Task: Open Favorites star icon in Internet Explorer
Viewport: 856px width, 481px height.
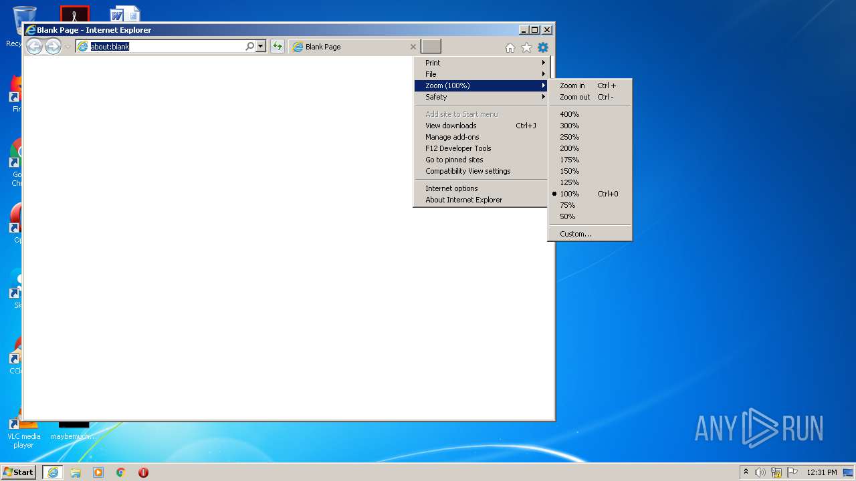Action: tap(526, 47)
